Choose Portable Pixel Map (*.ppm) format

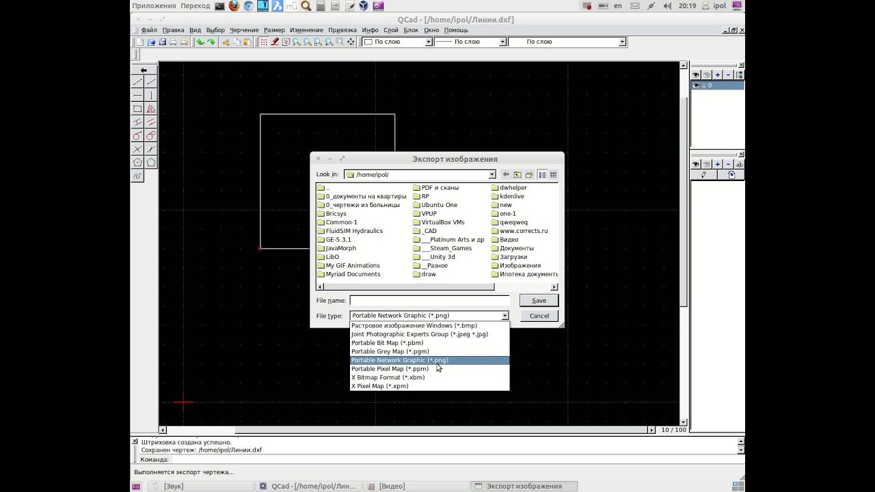[429, 369]
